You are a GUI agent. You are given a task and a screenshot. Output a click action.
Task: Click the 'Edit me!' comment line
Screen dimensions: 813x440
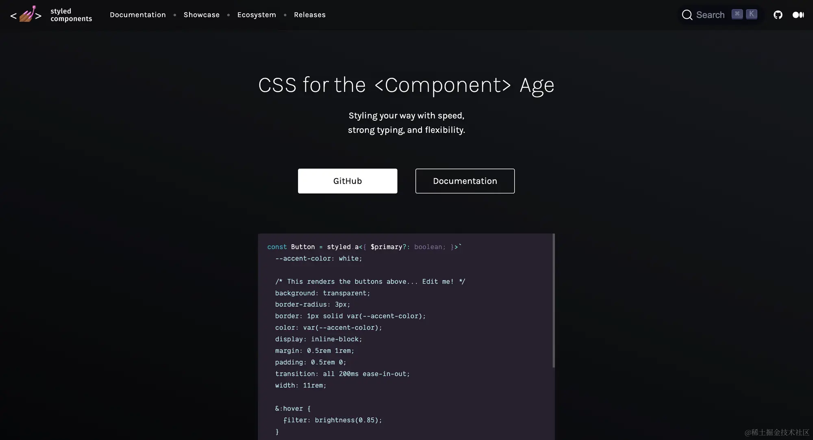(x=370, y=282)
